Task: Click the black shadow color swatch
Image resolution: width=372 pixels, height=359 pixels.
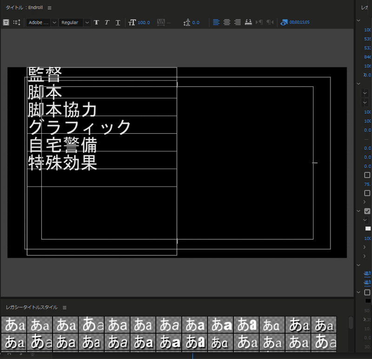Action: (368, 301)
